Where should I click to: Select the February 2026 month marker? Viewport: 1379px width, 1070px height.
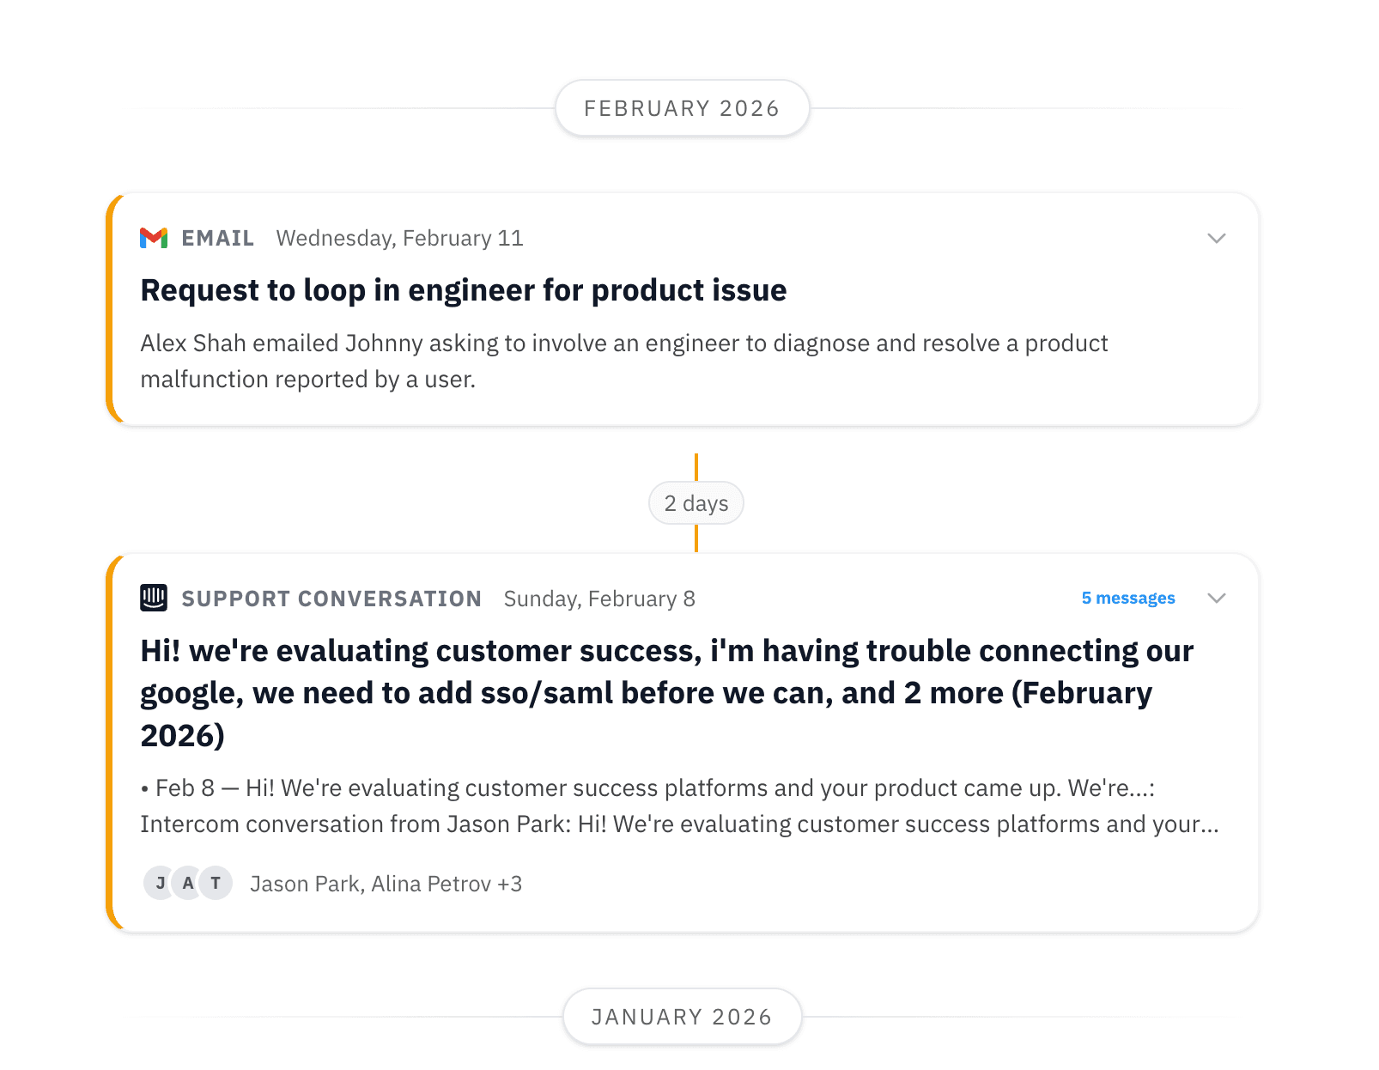[682, 108]
